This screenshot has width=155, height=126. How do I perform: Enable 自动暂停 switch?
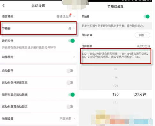70,71
